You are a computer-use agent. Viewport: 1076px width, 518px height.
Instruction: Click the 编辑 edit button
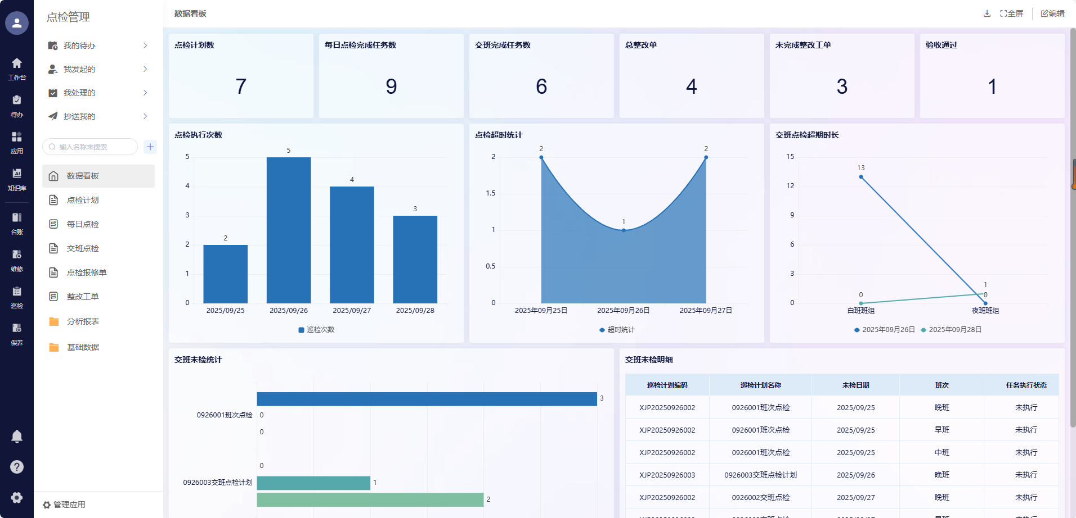[1052, 13]
